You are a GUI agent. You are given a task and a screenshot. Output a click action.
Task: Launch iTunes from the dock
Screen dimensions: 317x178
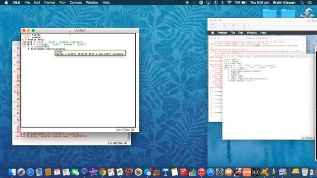tap(202, 172)
